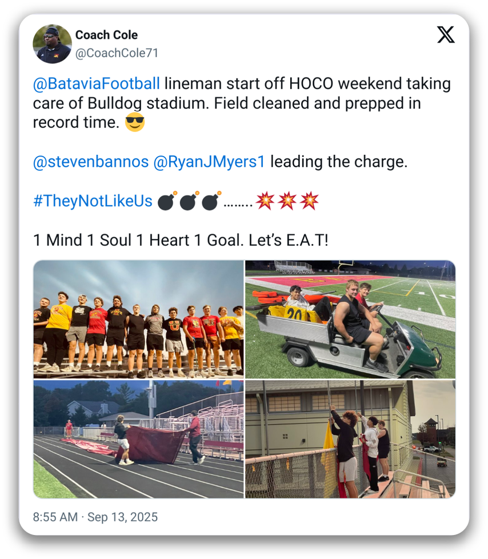Click the sunglasses emoji after 'record time'
Viewport: 488px width, 559px height.
[x=135, y=123]
